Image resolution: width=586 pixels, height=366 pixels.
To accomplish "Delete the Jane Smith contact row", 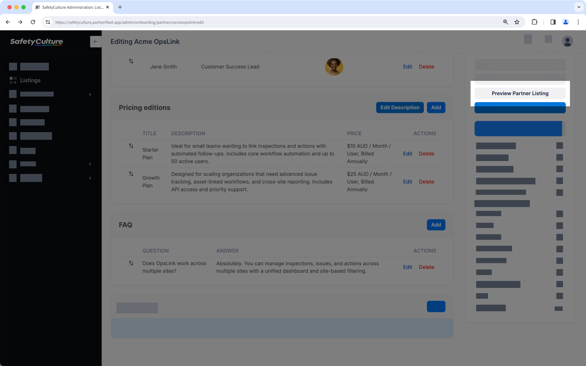I will (x=426, y=67).
